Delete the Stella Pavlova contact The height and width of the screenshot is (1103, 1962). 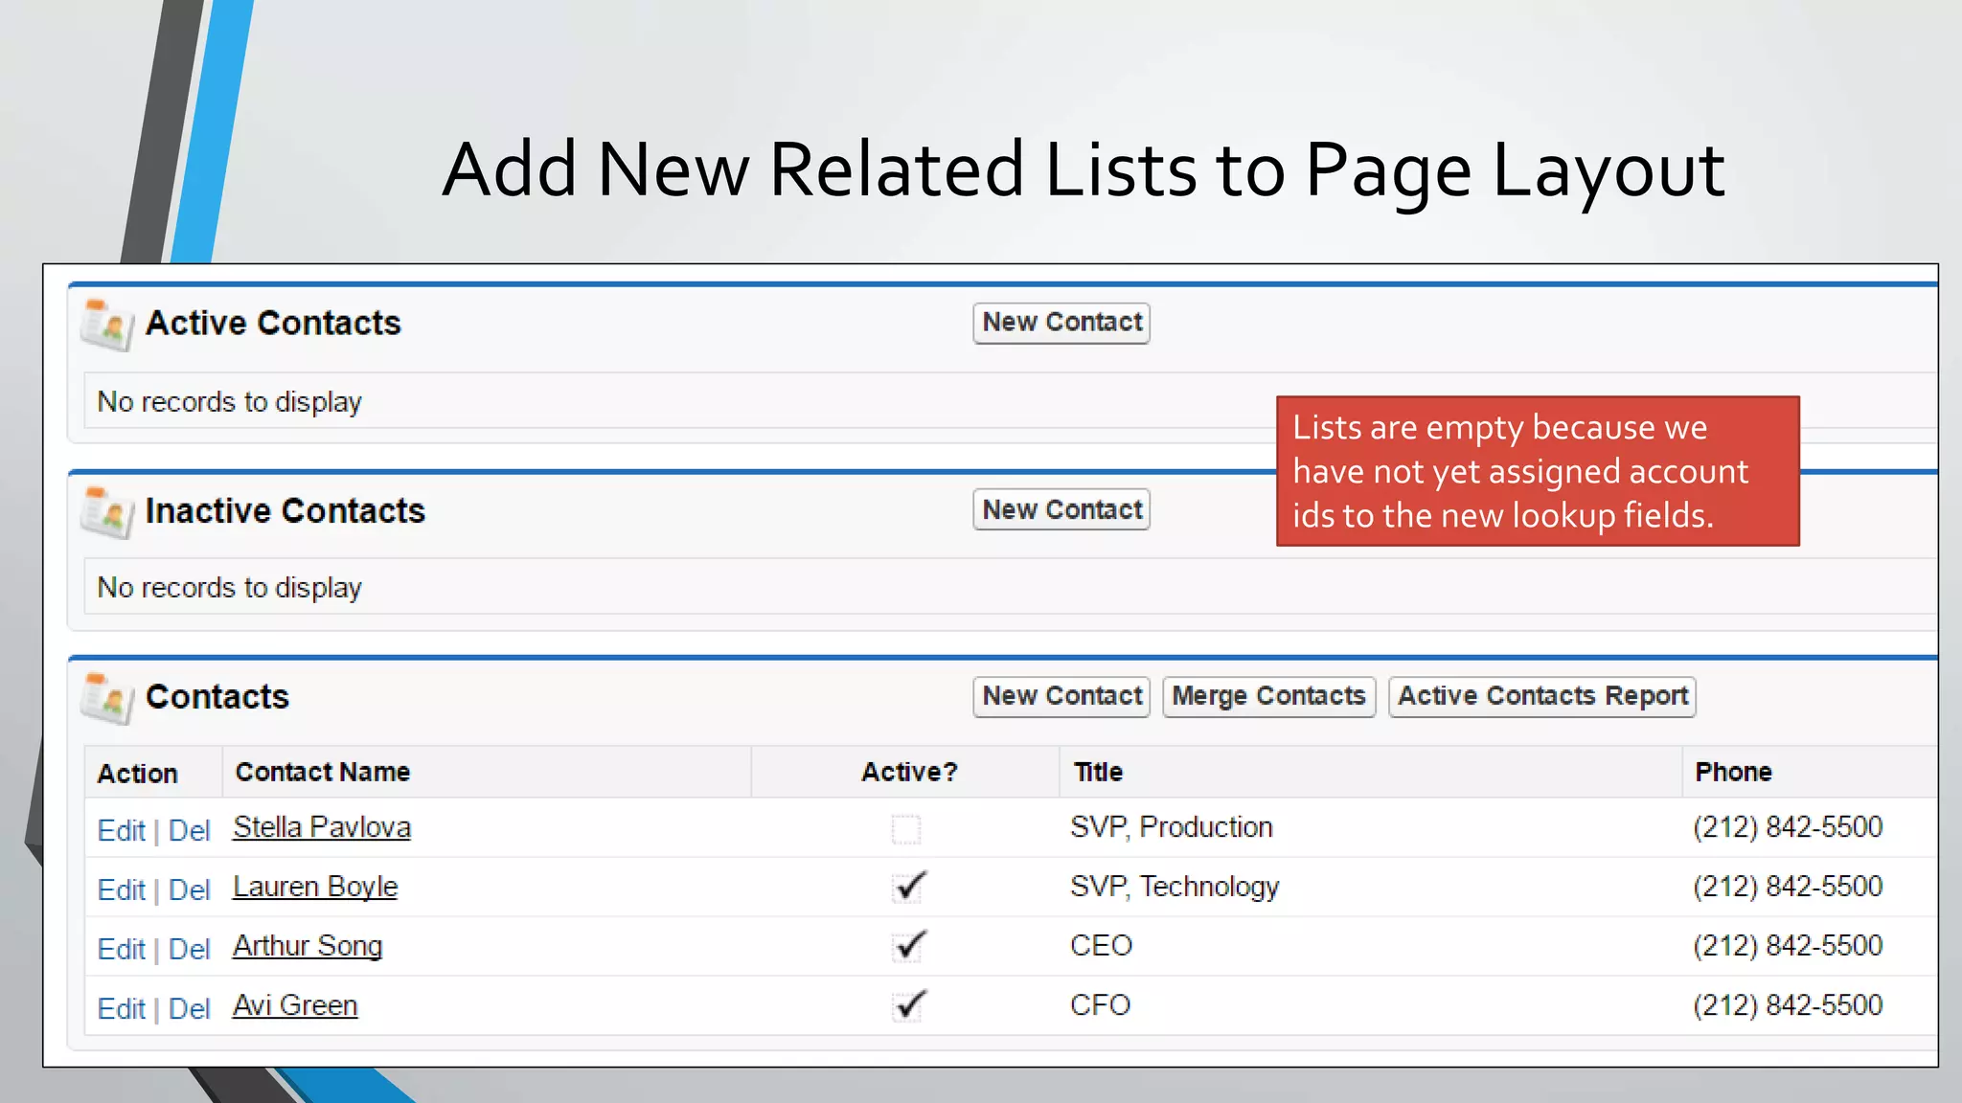tap(190, 830)
